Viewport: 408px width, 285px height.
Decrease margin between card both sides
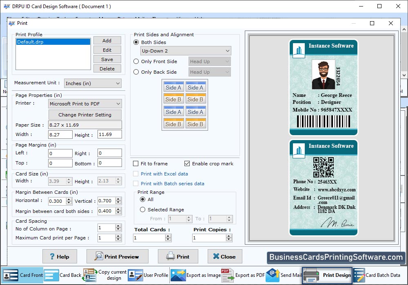pyautogui.click(x=118, y=213)
